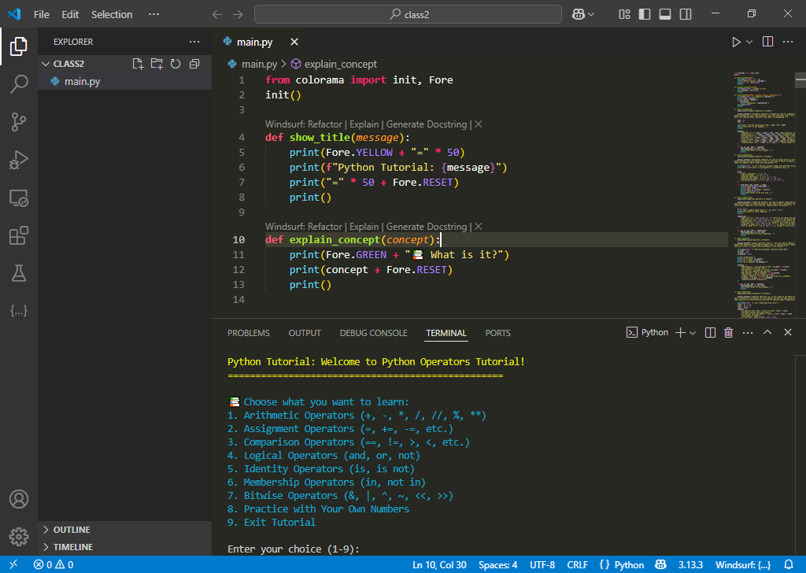The image size is (806, 573).
Task: Click Explain above explain_concept function
Action: coord(364,227)
